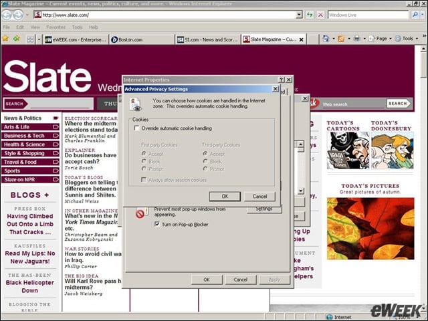Uncheck Turn on Pop-up Blocker
Image resolution: width=428 pixels, height=321 pixels.
(157, 224)
